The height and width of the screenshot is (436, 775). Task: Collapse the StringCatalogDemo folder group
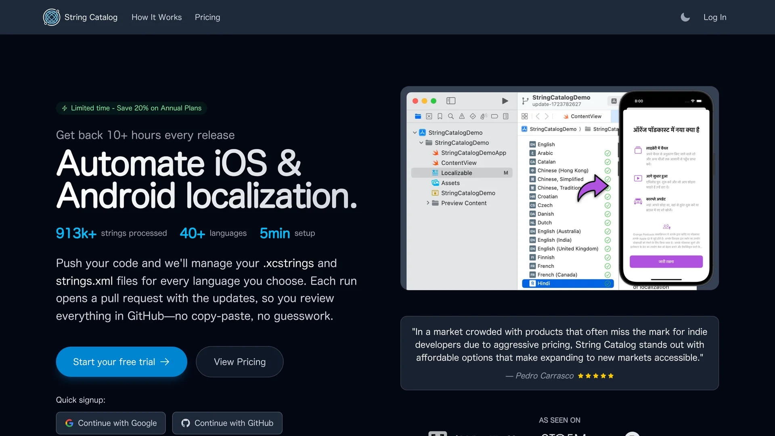coord(421,143)
